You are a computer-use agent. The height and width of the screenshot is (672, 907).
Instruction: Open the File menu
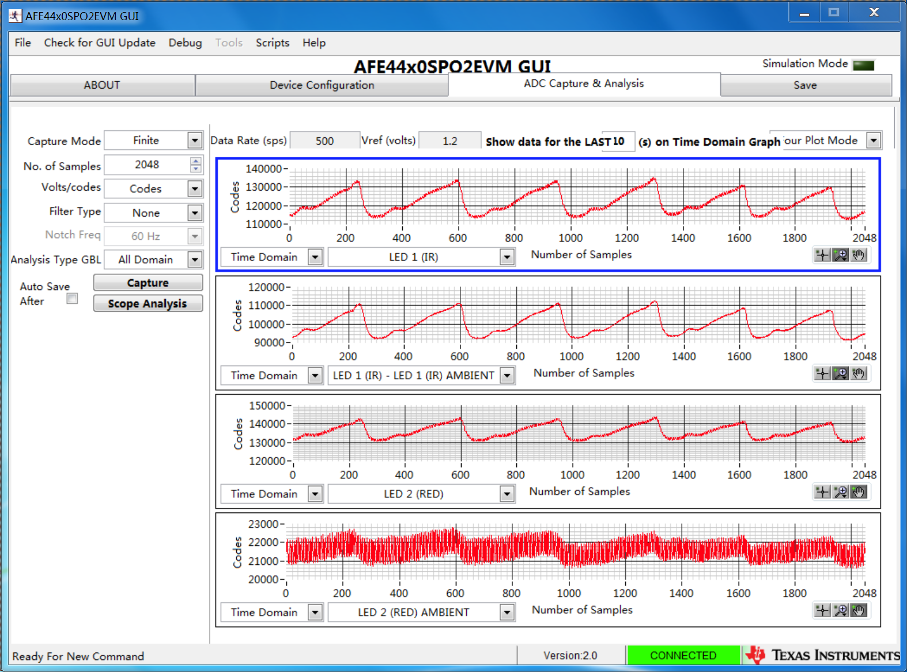click(23, 43)
